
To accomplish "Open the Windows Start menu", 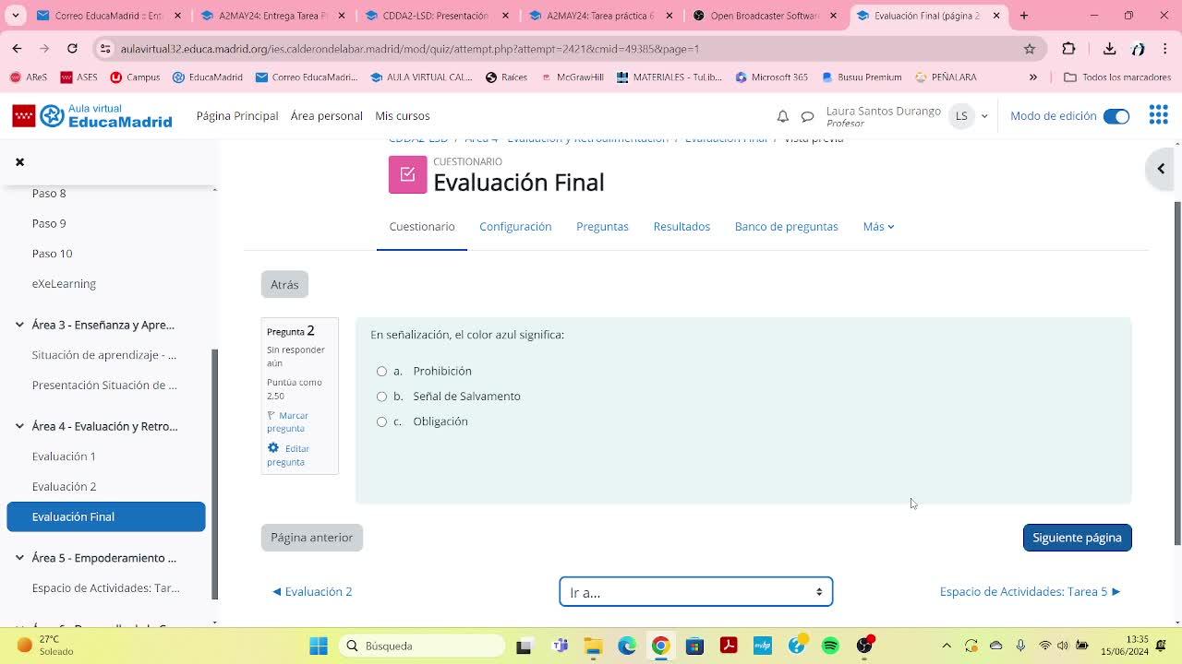I will [x=319, y=646].
